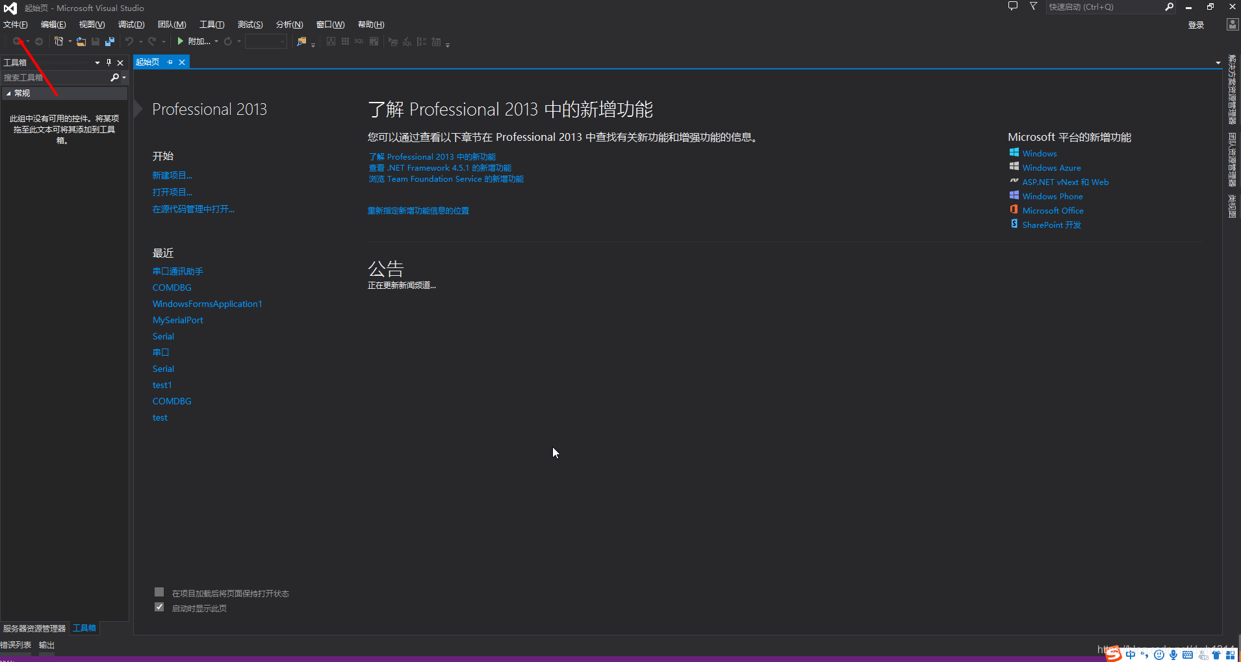Close the 起始页 tab
The height and width of the screenshot is (662, 1241).
point(182,62)
